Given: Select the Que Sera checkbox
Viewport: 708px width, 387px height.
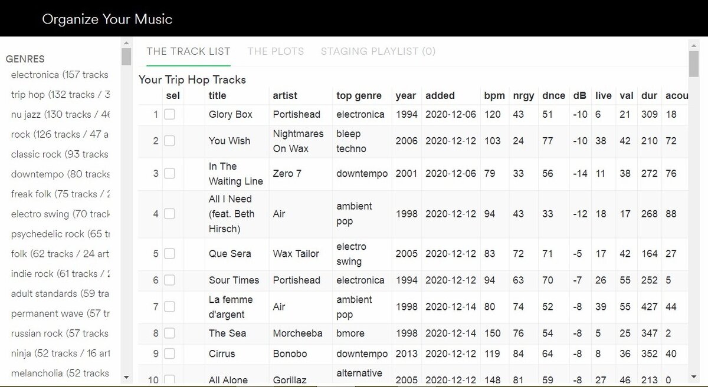Looking at the screenshot, I should (x=169, y=253).
